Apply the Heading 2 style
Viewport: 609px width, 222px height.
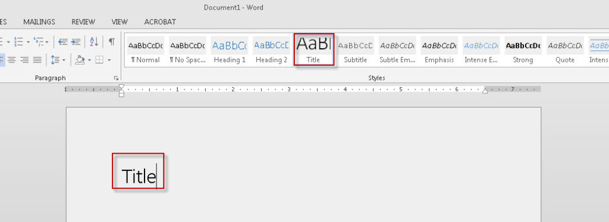tap(271, 50)
